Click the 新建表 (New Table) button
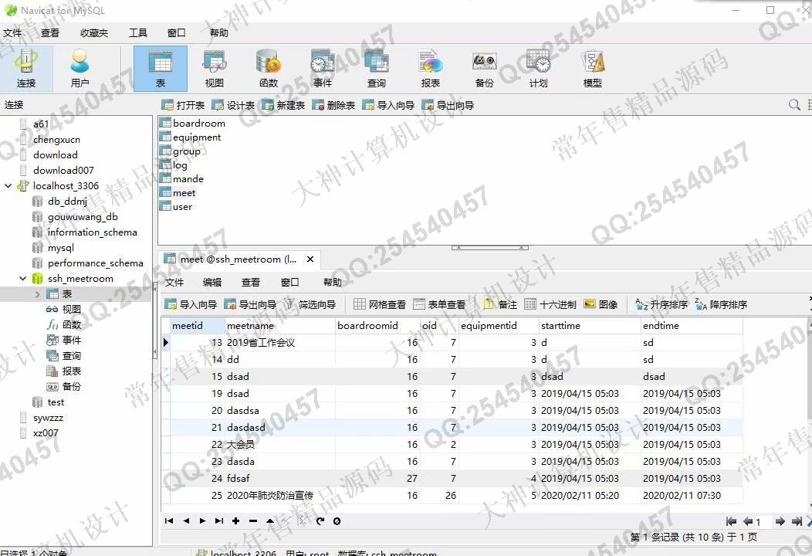The image size is (812, 556). click(x=283, y=105)
